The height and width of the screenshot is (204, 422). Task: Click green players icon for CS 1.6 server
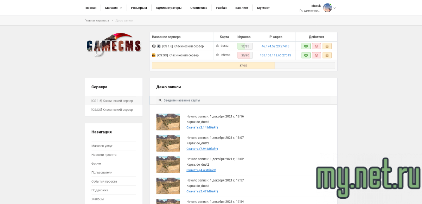pos(306,46)
